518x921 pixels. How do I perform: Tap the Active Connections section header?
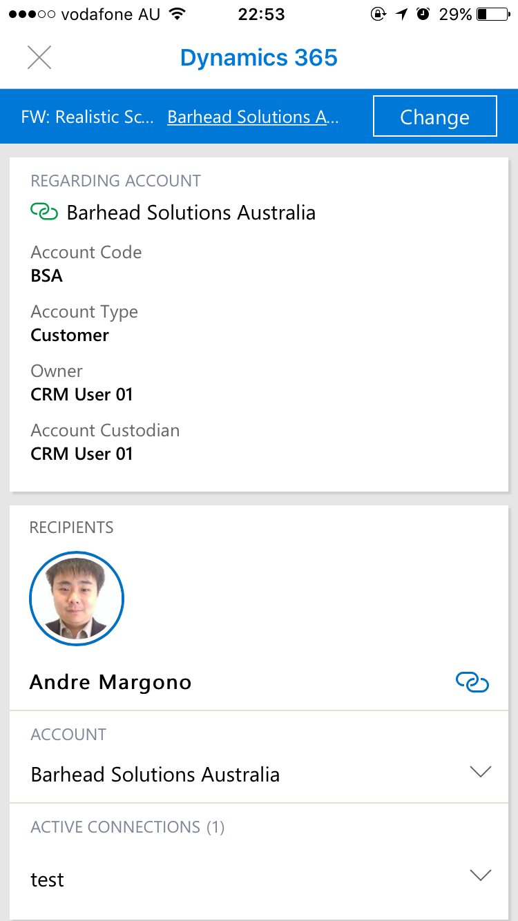(x=128, y=827)
